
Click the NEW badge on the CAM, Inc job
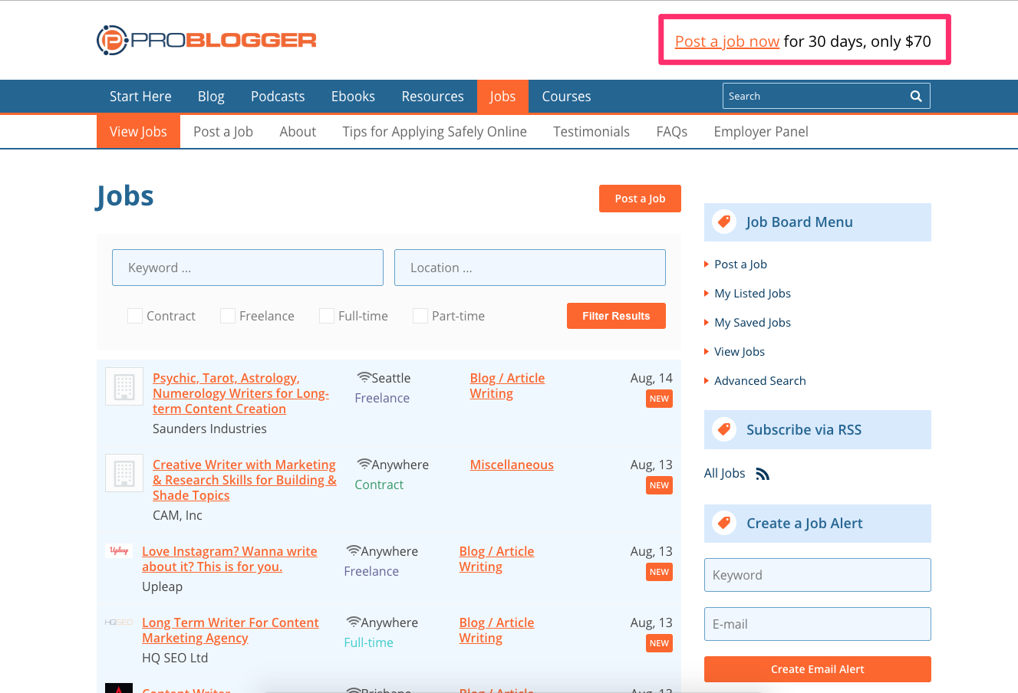point(660,485)
